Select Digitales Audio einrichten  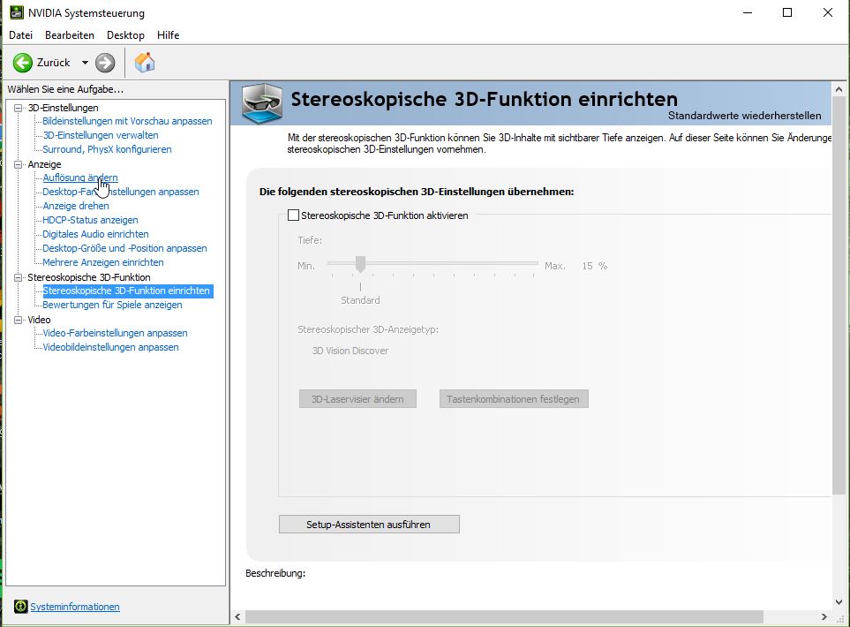coord(95,234)
